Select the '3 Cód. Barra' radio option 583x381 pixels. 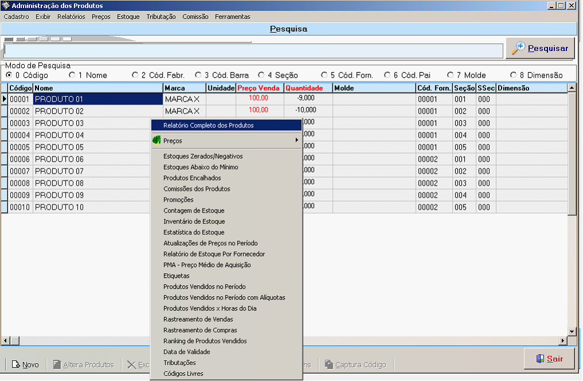(x=199, y=75)
